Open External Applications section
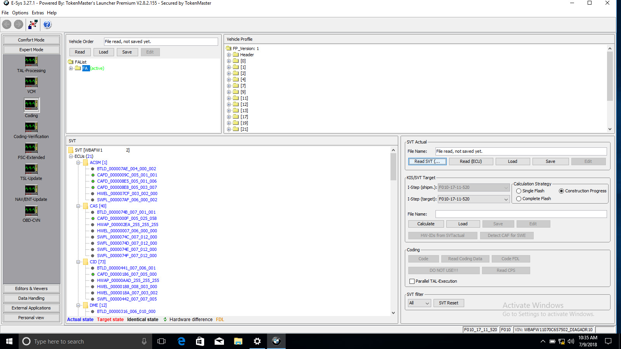This screenshot has width=621, height=349. pos(31,308)
